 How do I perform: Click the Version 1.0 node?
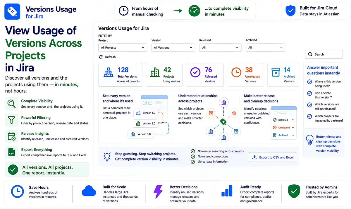[x=146, y=113]
